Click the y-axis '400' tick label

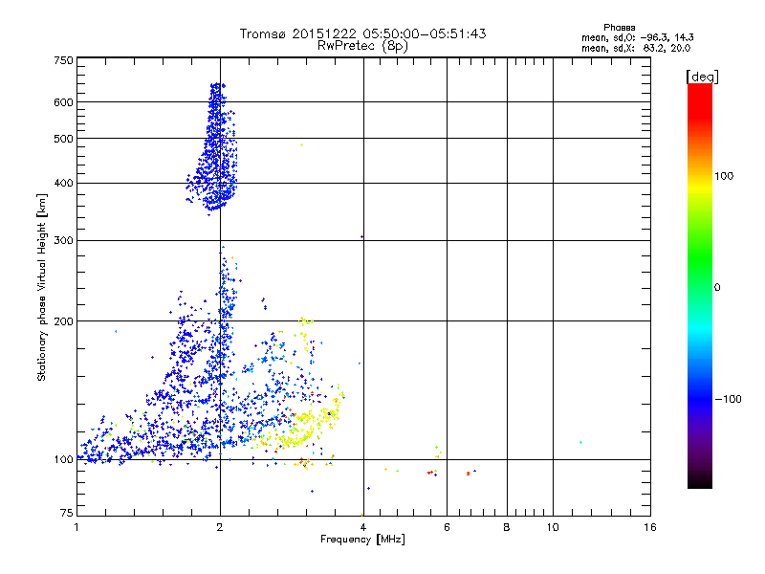(x=63, y=184)
